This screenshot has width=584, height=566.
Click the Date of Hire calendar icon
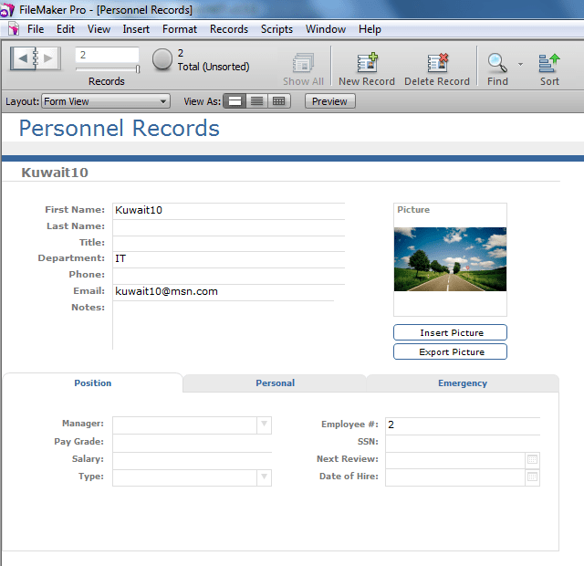click(533, 477)
